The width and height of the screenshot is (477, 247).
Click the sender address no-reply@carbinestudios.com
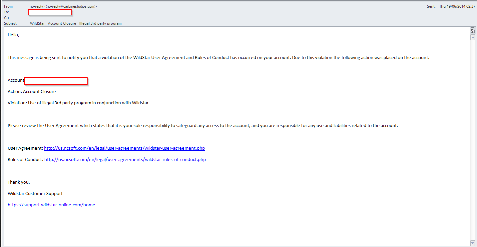[x=71, y=6]
